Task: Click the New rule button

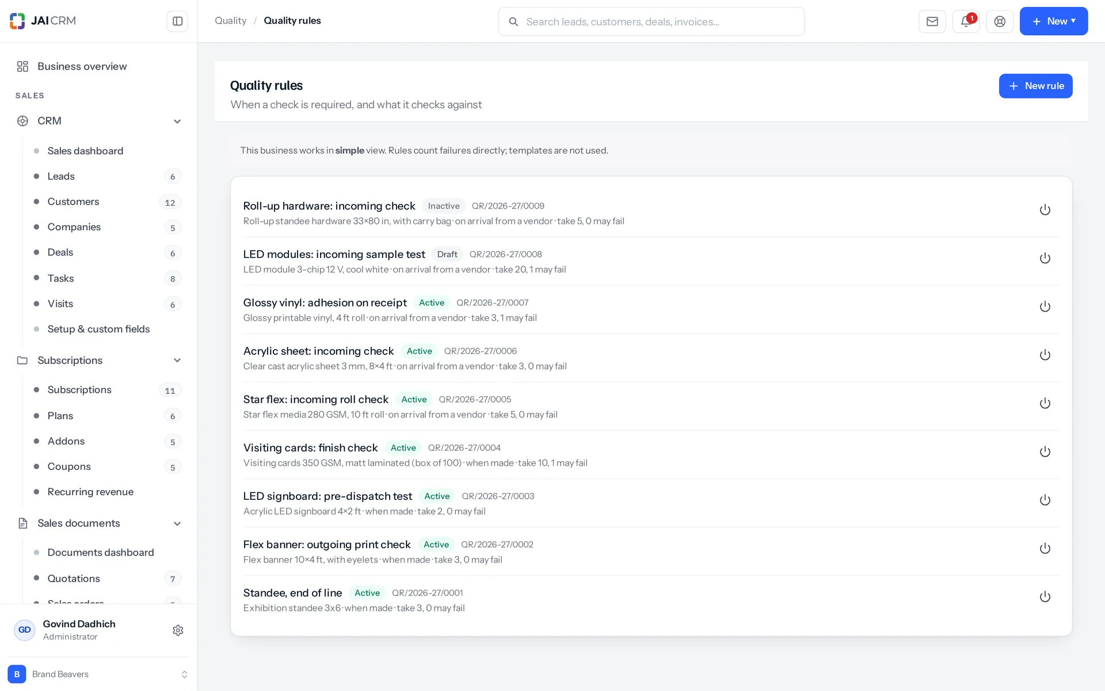Action: (x=1035, y=86)
